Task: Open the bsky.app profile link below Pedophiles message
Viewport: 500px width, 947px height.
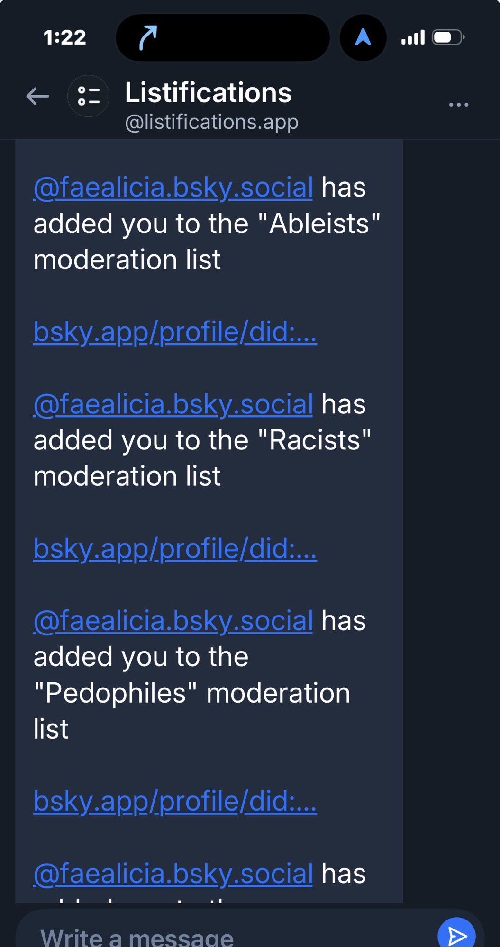Action: point(175,801)
